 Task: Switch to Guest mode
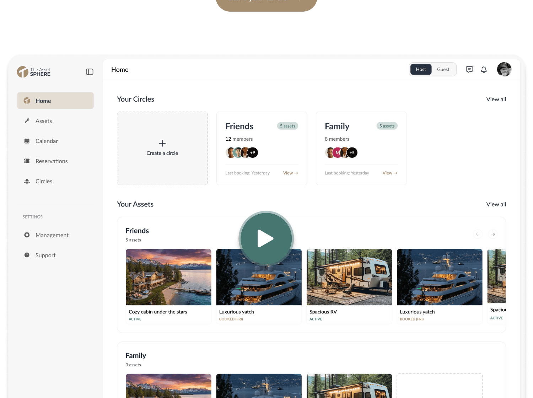tap(443, 69)
